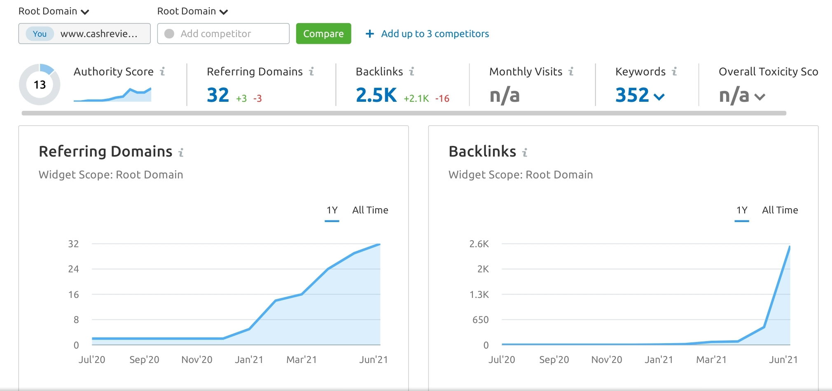Viewport: 832px width, 391px height.
Task: Switch Referring Domains chart to All Time
Action: (x=370, y=210)
